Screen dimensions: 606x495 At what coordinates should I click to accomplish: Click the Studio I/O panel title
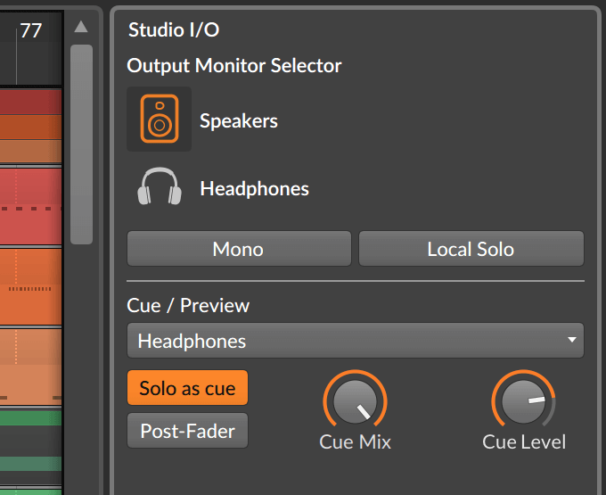174,29
